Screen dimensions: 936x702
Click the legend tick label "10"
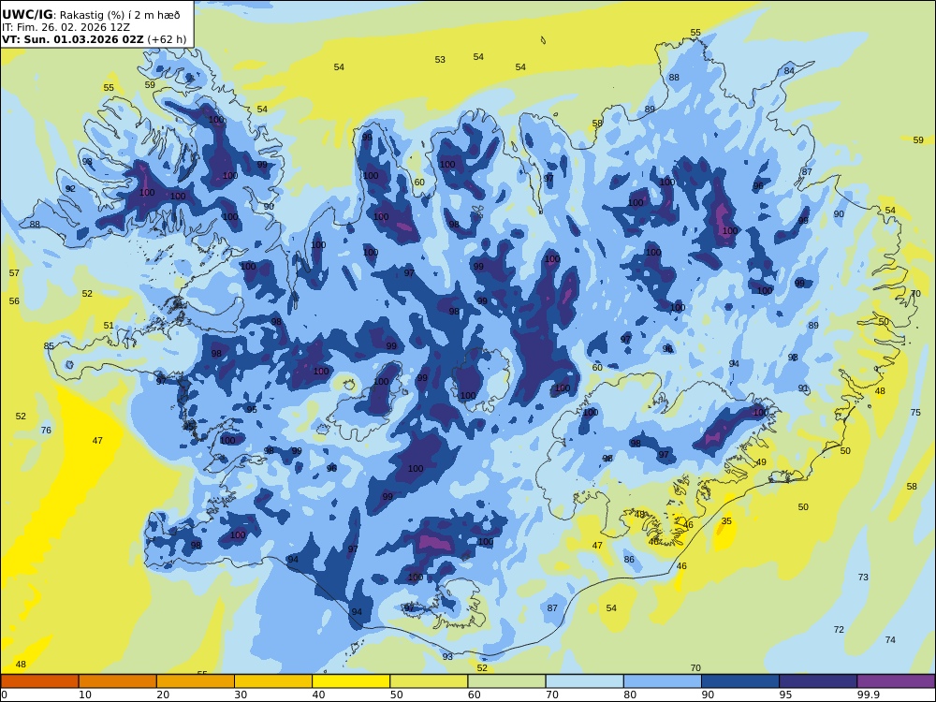tap(85, 695)
